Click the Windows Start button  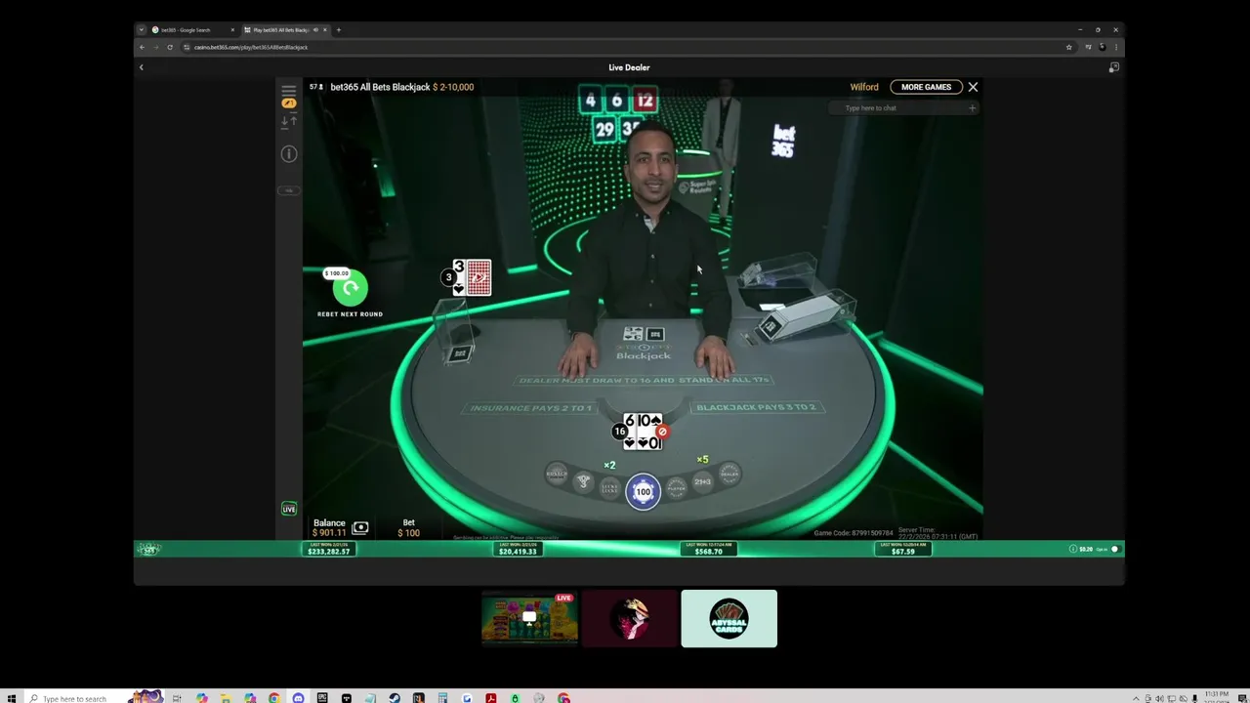coord(11,697)
